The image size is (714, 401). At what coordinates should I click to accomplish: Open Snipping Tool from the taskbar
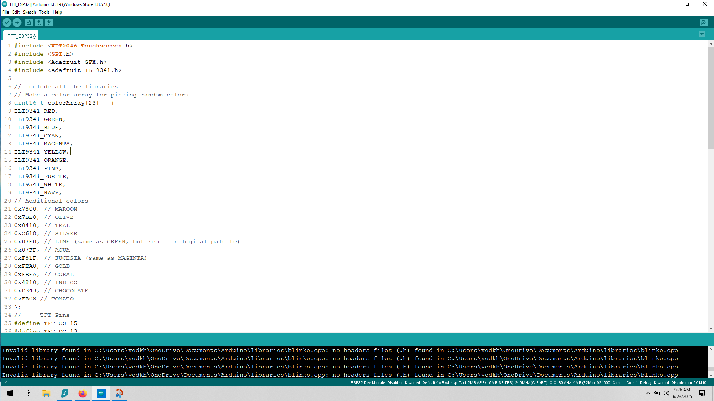119,393
